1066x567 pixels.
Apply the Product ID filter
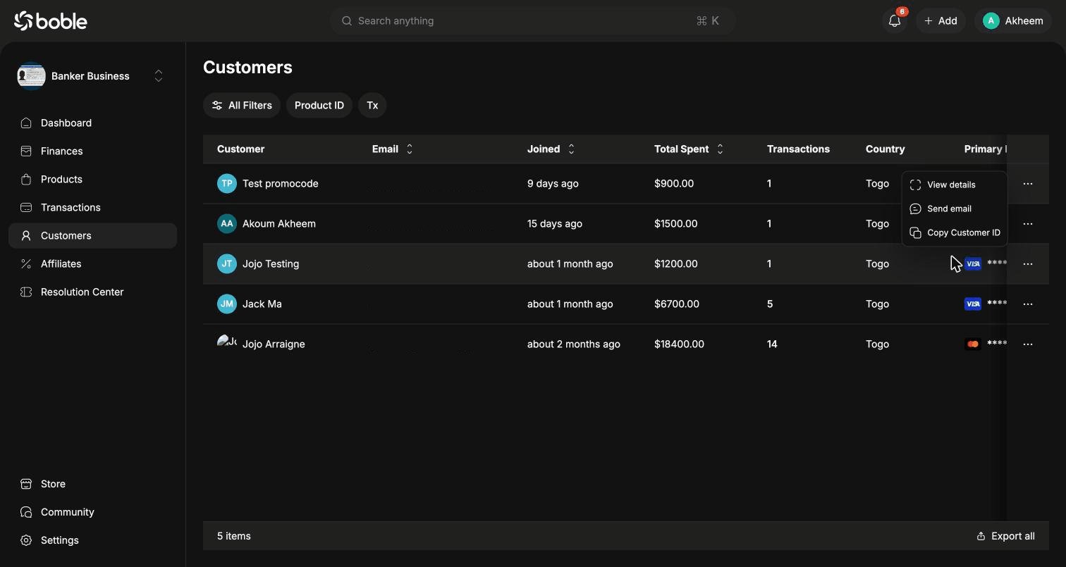(319, 105)
